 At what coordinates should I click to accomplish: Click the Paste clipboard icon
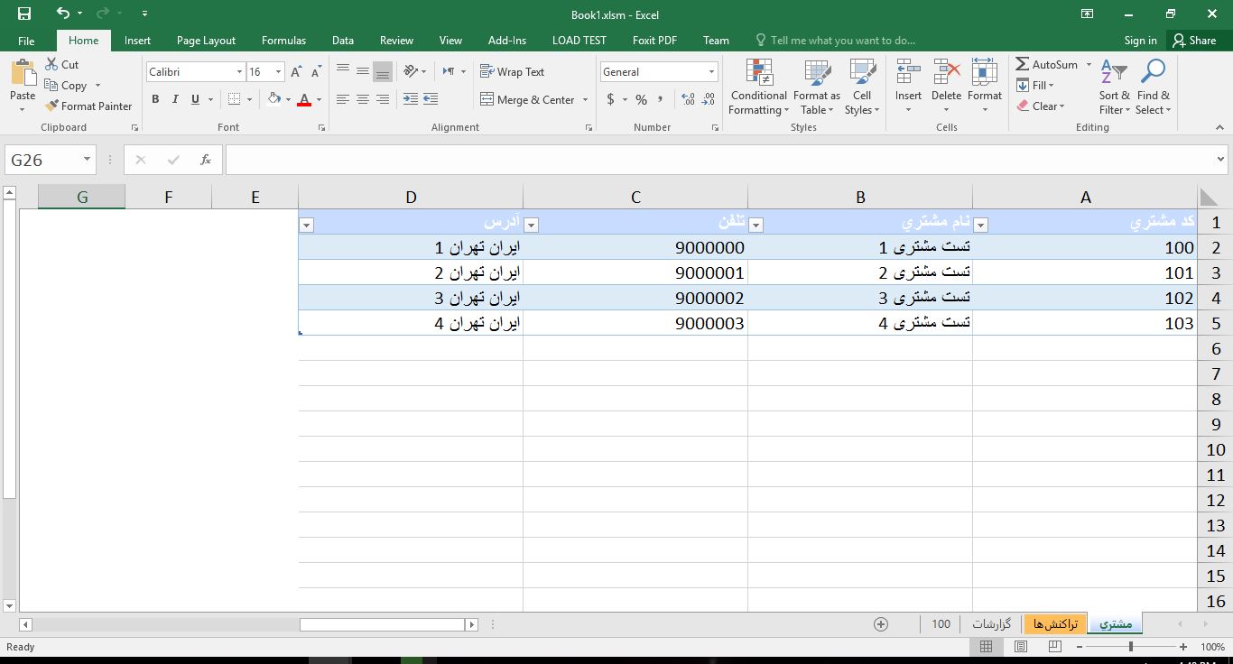pyautogui.click(x=23, y=73)
